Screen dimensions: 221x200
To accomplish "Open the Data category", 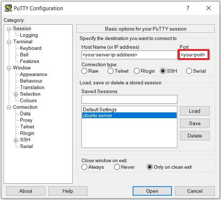I will point(25,113).
